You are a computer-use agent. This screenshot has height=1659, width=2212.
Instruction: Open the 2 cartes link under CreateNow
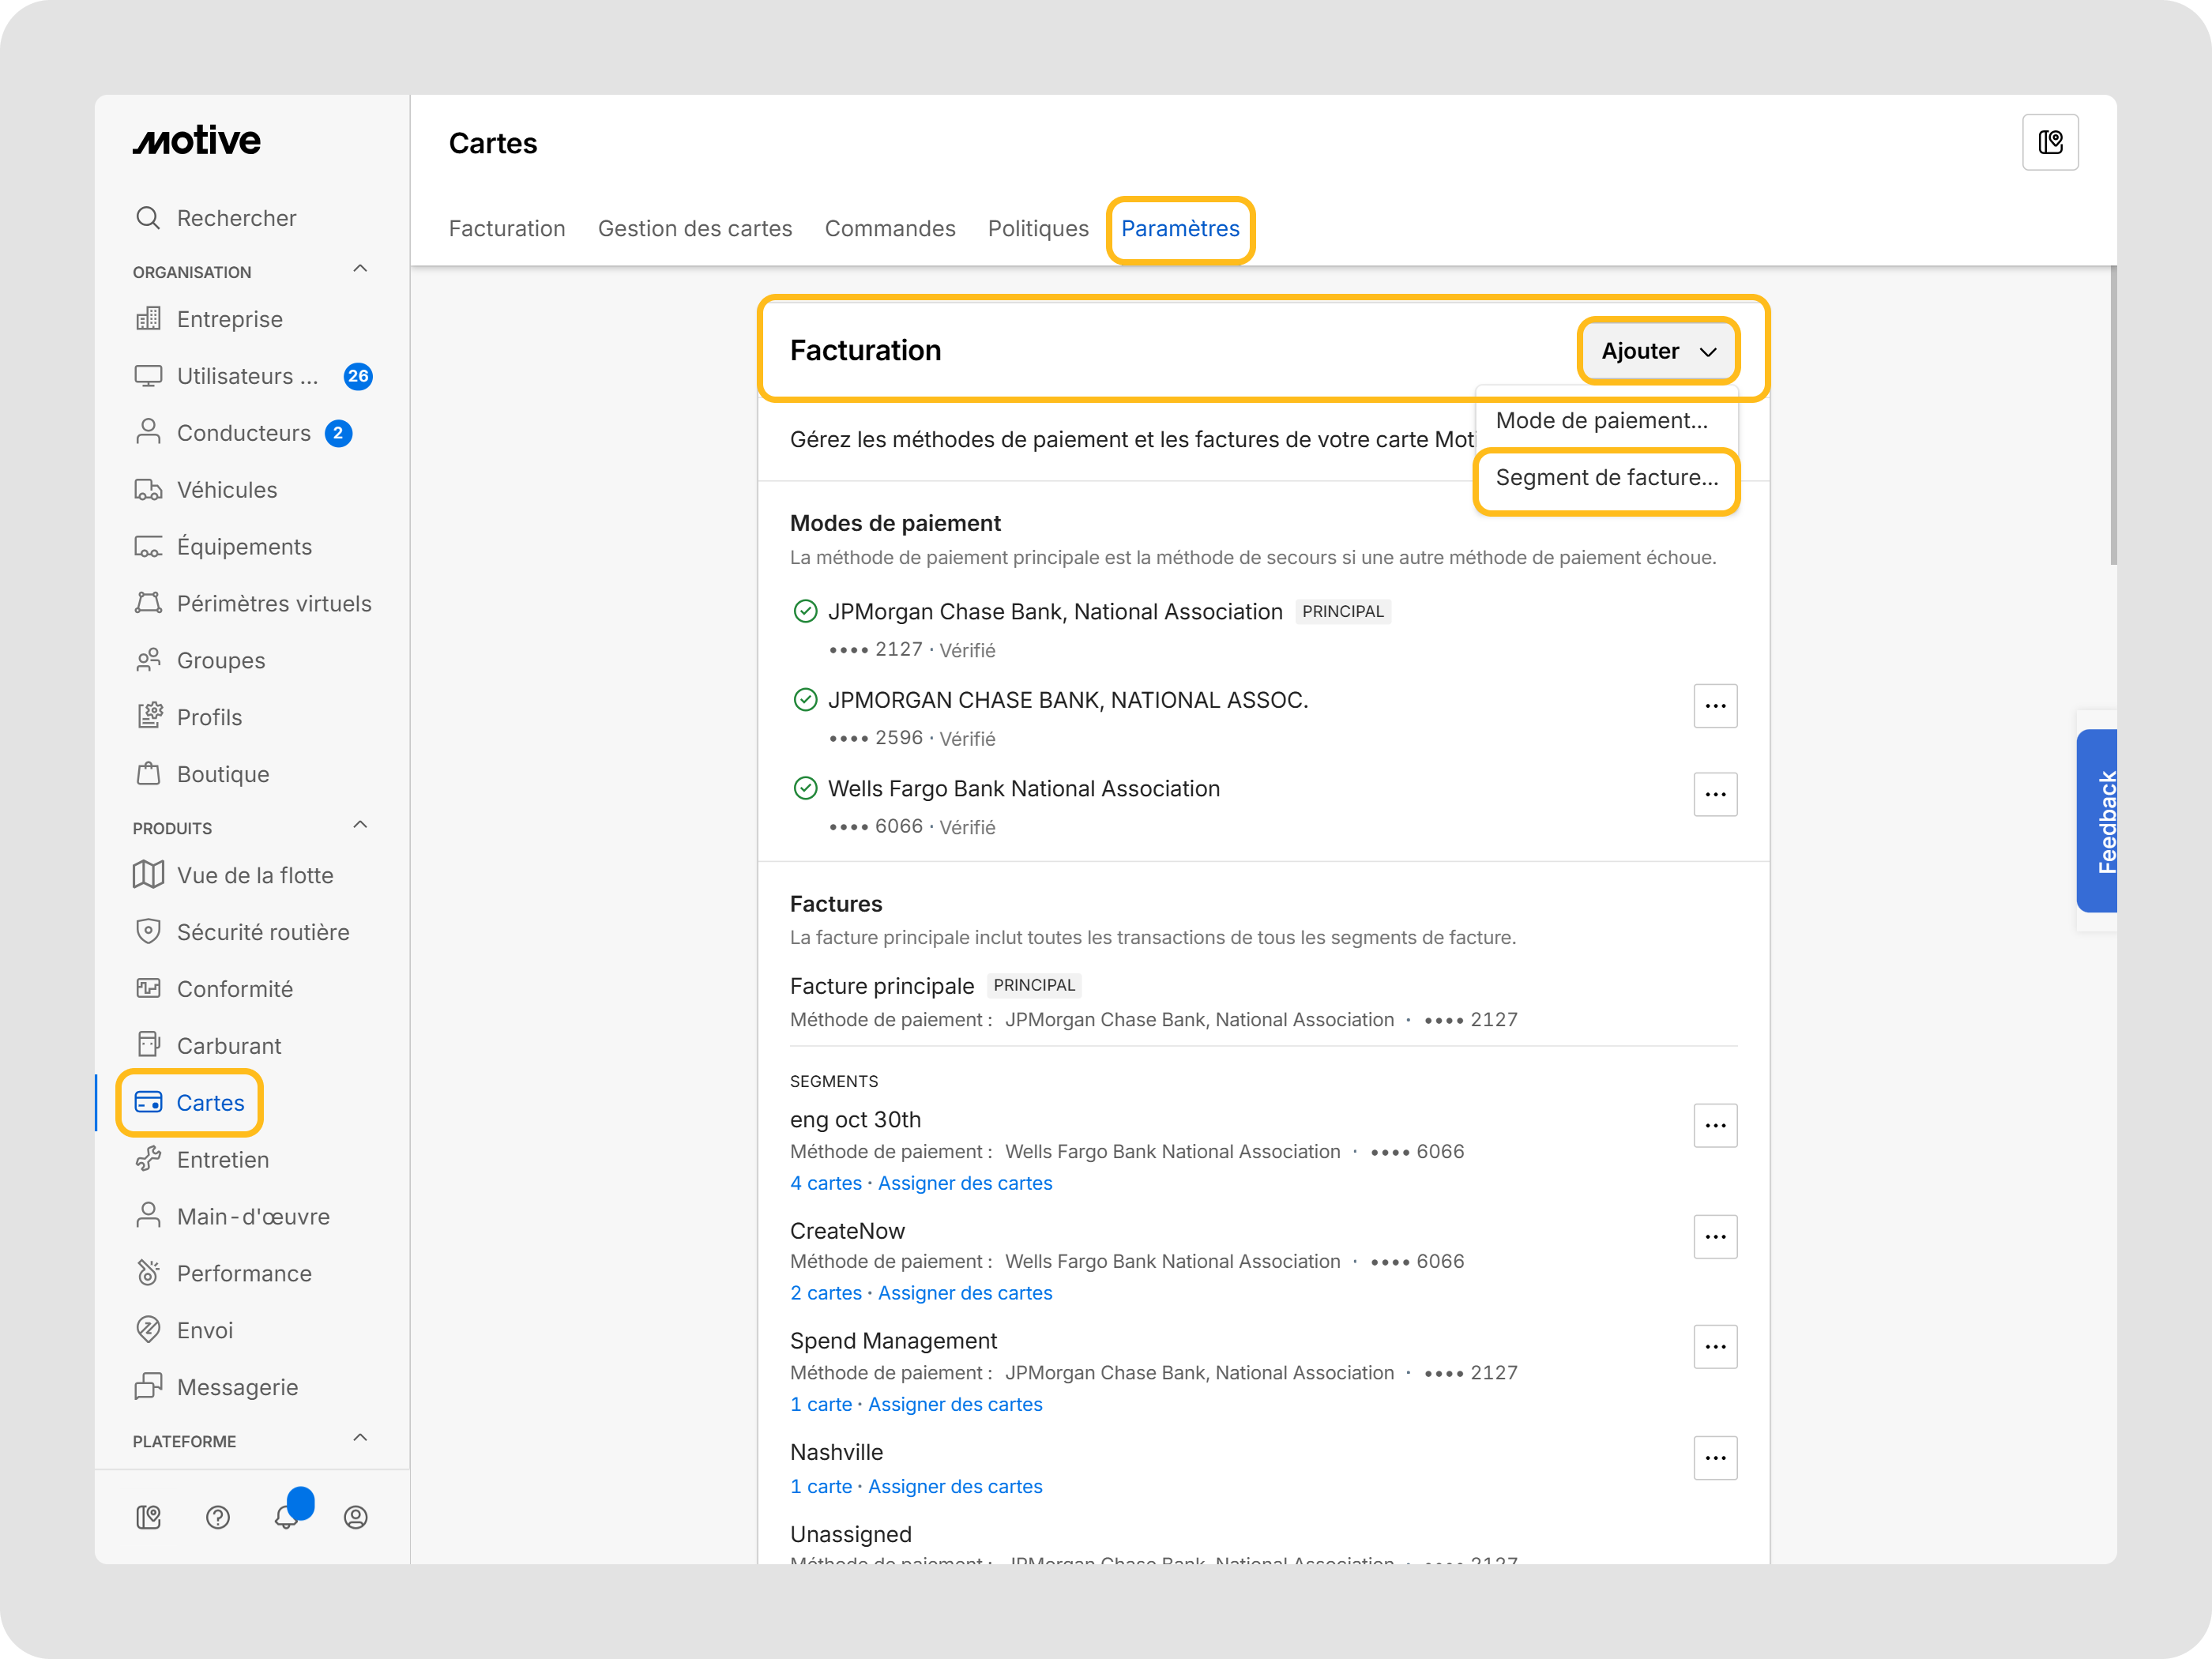click(826, 1293)
